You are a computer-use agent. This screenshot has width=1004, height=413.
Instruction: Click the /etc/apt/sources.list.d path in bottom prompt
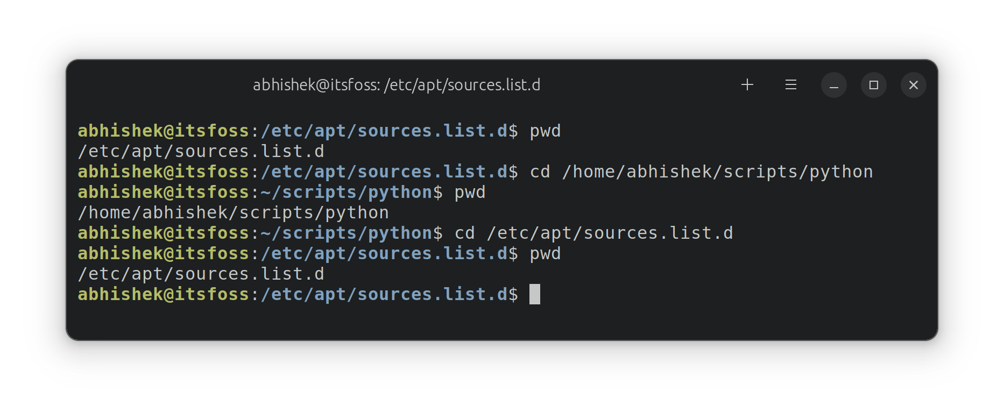coord(384,295)
